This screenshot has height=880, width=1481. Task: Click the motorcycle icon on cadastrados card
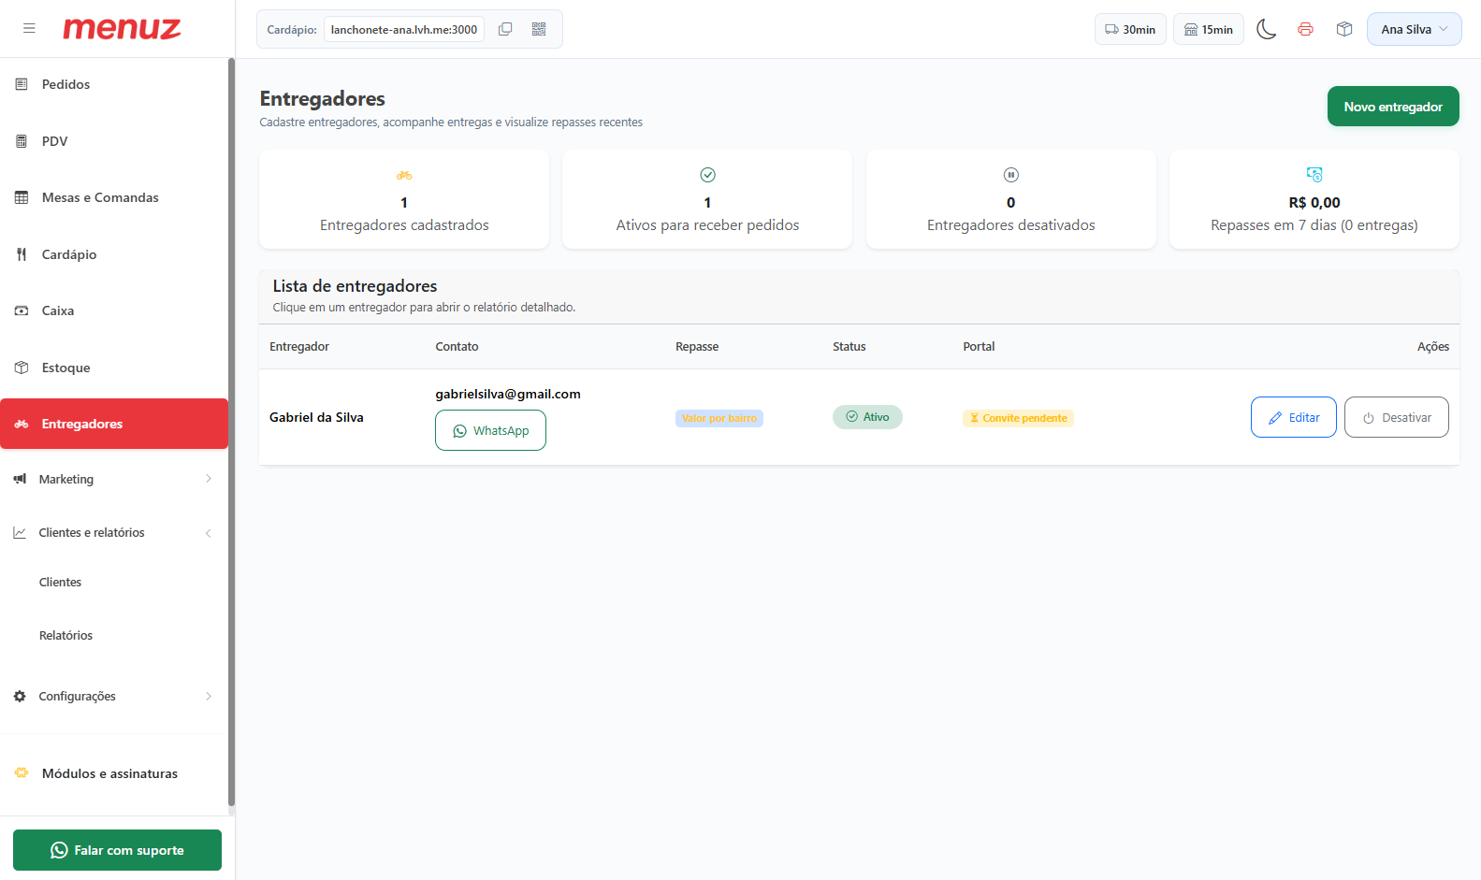tap(404, 175)
